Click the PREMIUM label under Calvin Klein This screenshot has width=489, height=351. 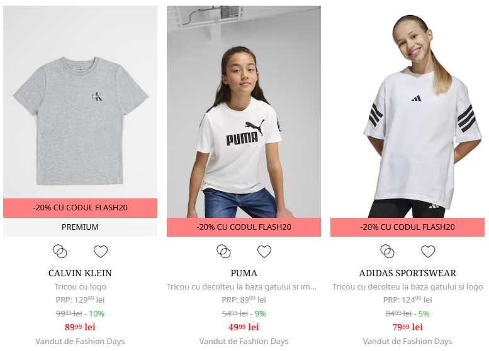click(x=80, y=227)
